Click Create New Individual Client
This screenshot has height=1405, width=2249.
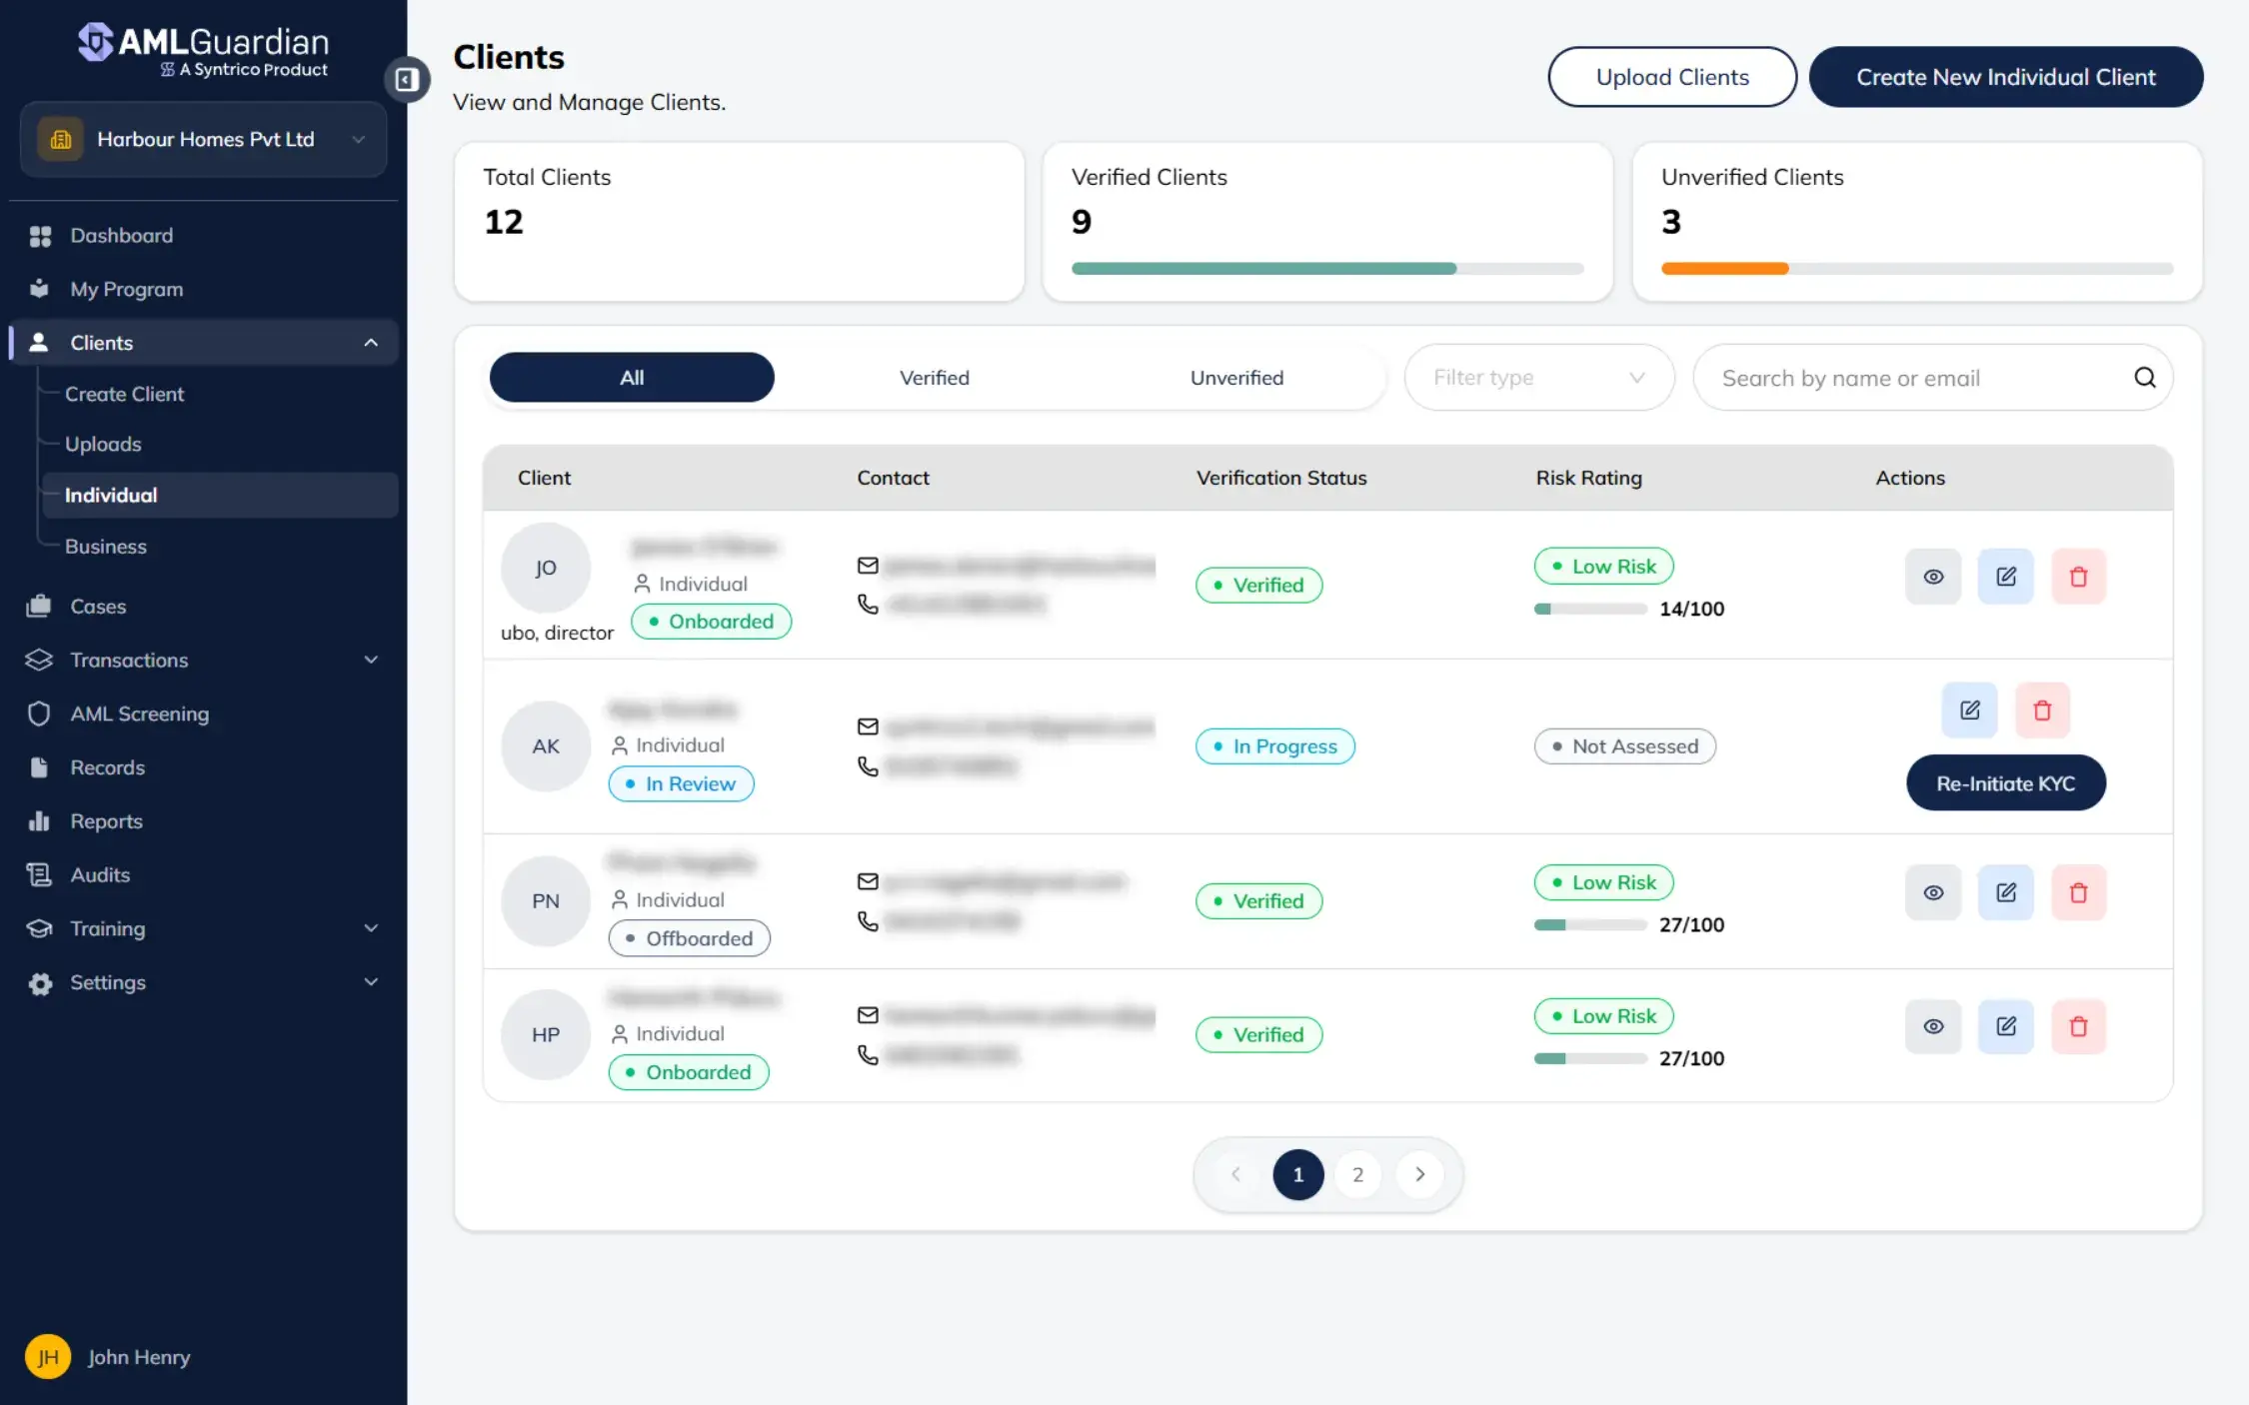2005,77
